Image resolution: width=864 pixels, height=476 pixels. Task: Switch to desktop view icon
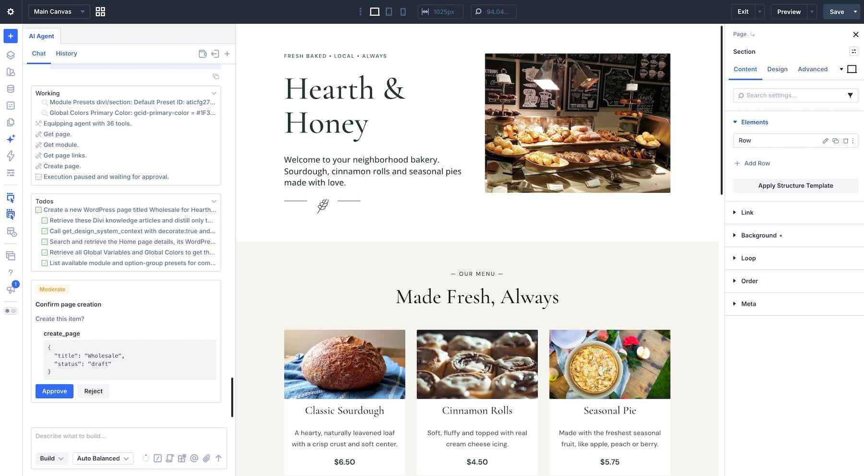tap(374, 12)
